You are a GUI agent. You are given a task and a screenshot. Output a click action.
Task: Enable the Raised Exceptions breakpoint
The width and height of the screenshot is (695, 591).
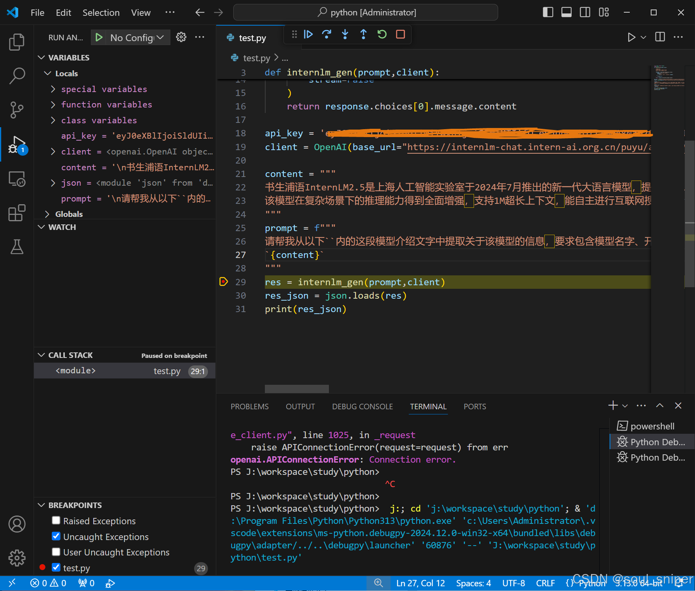(56, 520)
